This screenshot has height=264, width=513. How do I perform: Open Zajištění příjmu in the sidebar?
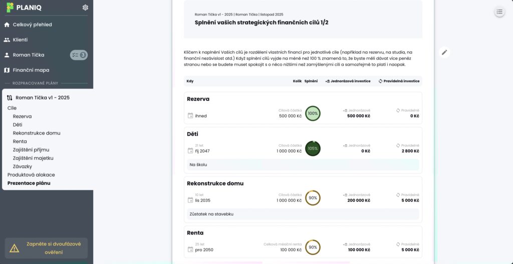click(x=31, y=149)
